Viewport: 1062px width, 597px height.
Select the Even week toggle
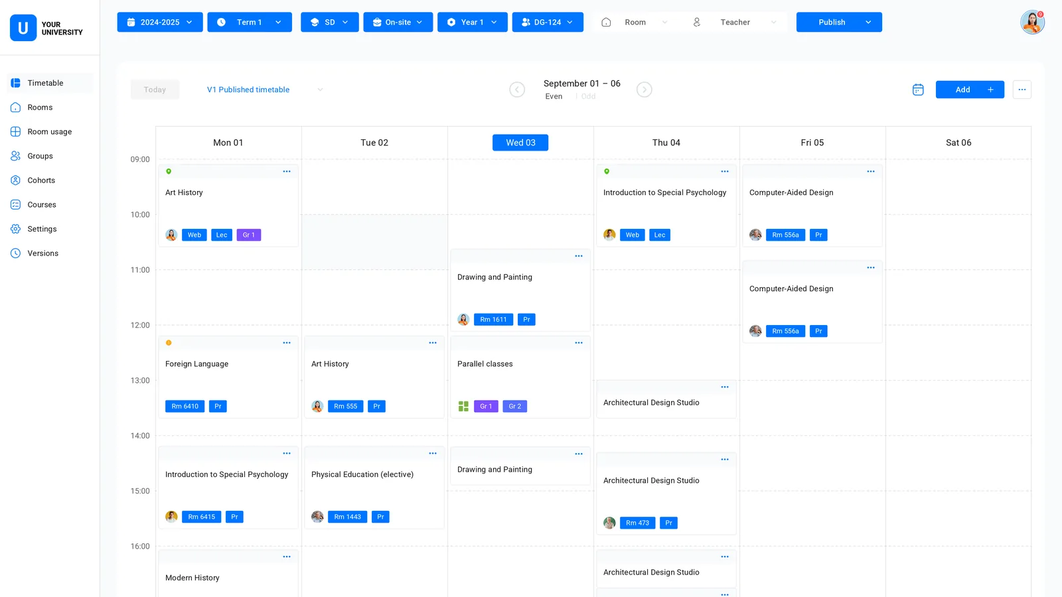coord(554,96)
